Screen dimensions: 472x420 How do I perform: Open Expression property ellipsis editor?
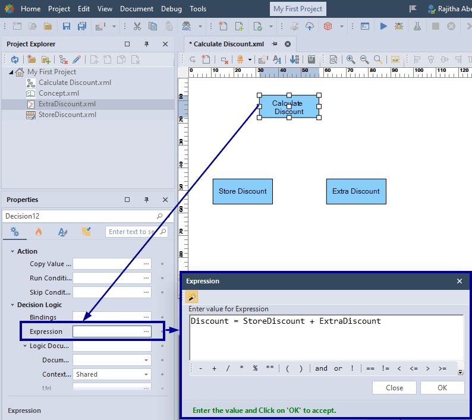tap(146, 331)
